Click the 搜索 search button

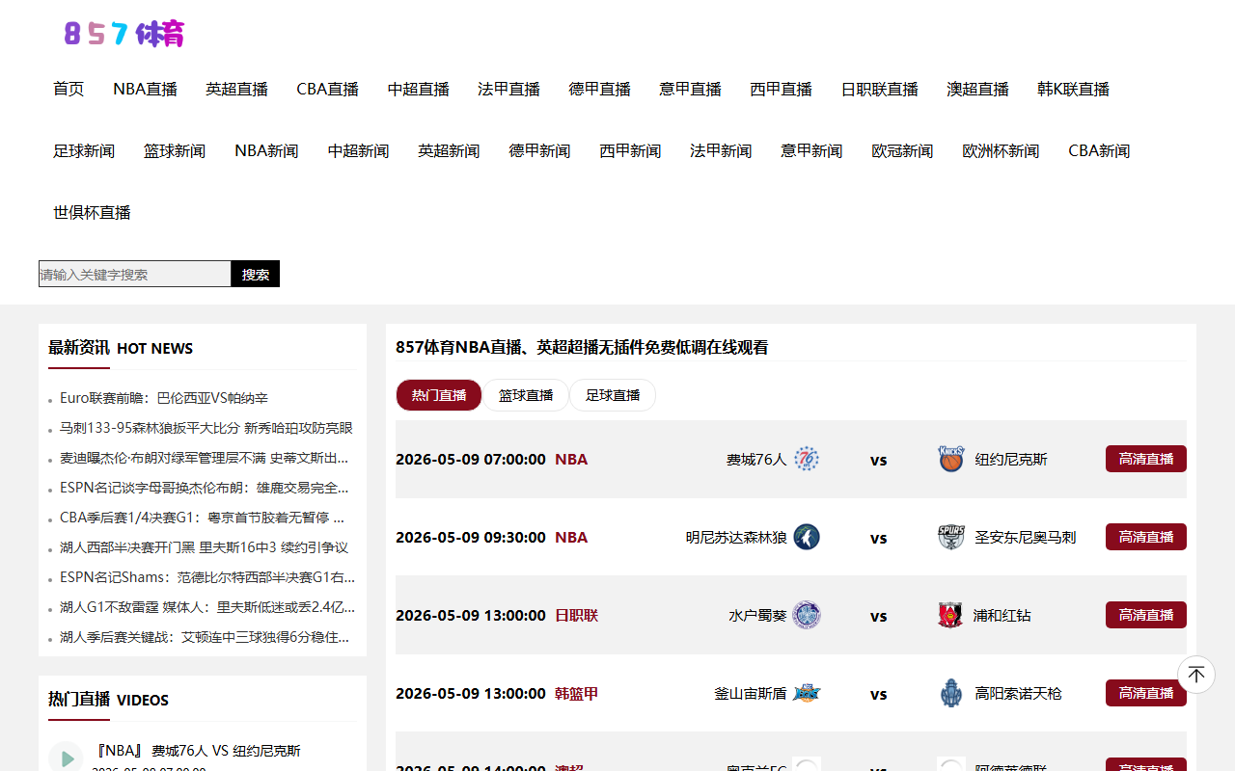[256, 274]
